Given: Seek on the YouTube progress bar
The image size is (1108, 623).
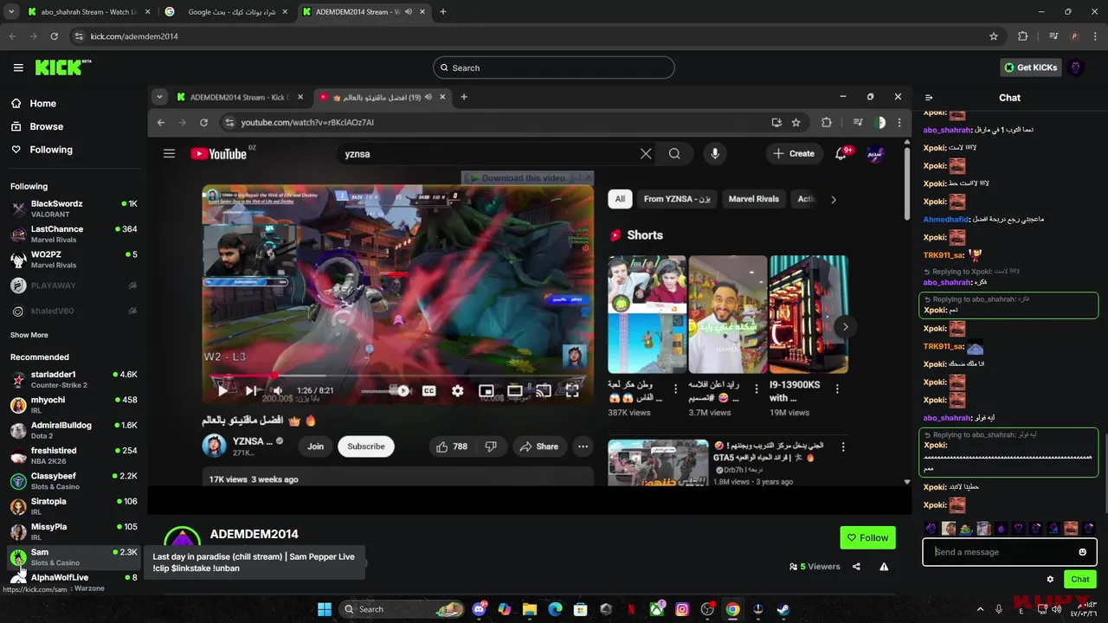Looking at the screenshot, I should click(398, 376).
